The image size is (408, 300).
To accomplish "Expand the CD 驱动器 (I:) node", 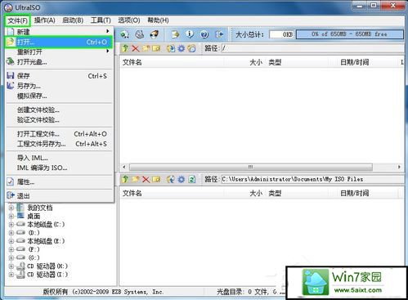I will point(11,275).
